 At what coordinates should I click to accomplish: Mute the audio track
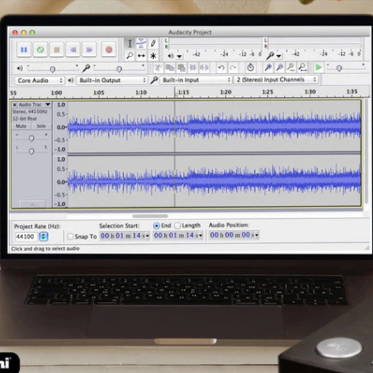click(21, 126)
